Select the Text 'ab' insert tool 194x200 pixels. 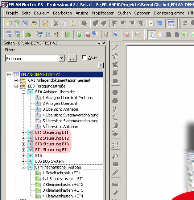(115, 156)
